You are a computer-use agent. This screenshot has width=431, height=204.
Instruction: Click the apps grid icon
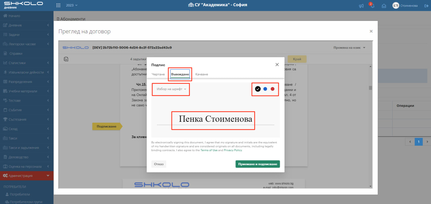[x=58, y=5]
